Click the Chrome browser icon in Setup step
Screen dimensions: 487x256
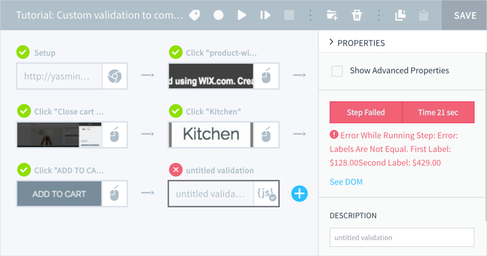(x=114, y=76)
